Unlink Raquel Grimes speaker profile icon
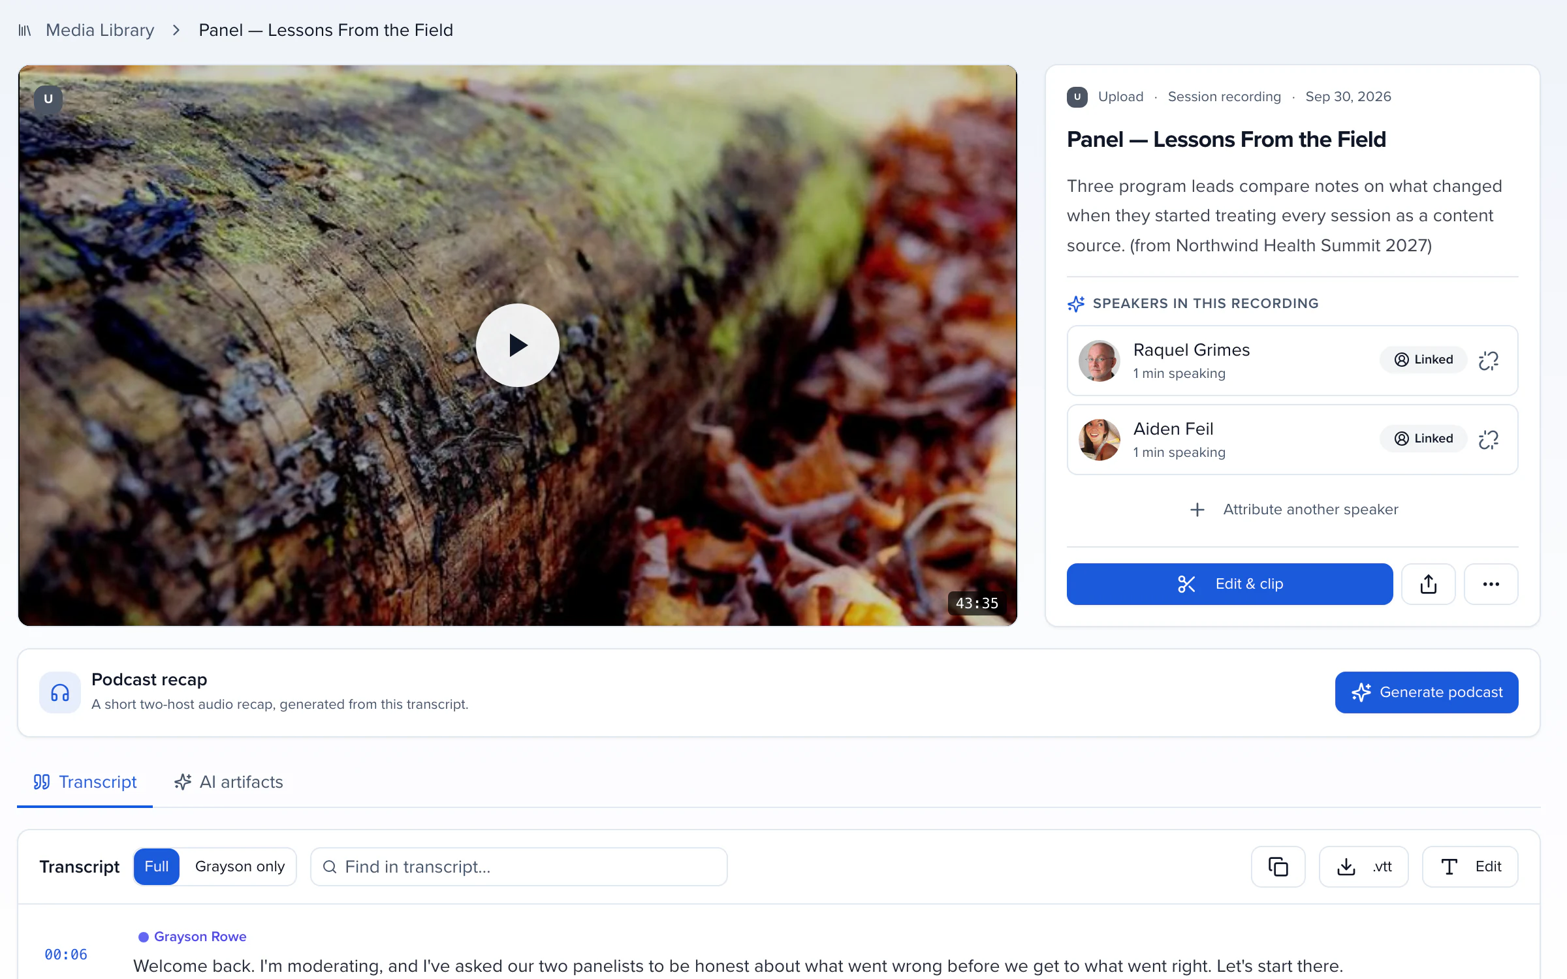The height and width of the screenshot is (979, 1567). pos(1489,360)
